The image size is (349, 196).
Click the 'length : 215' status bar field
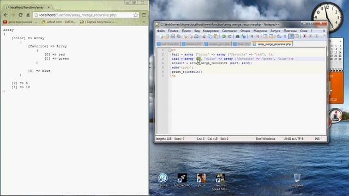(x=164, y=139)
